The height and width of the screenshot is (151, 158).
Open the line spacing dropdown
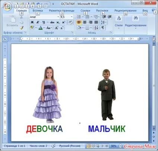click(x=104, y=22)
